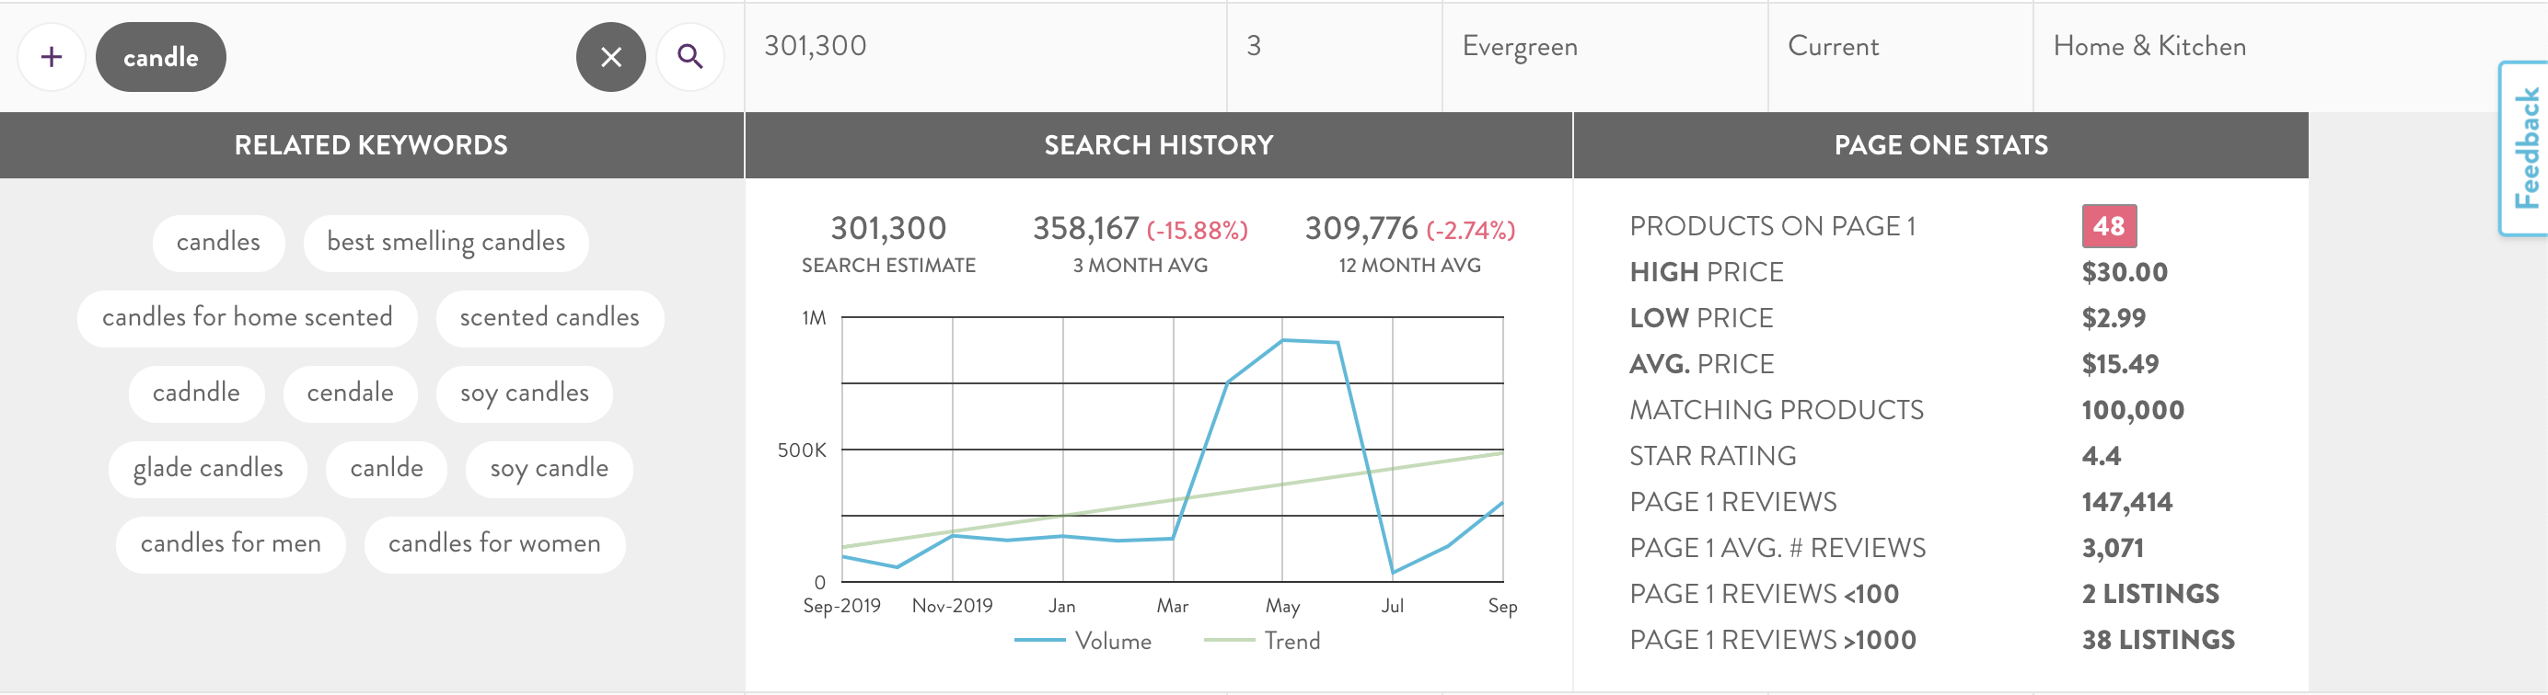Click the $2.99 low price value
Image resolution: width=2548 pixels, height=695 pixels.
coord(2114,318)
